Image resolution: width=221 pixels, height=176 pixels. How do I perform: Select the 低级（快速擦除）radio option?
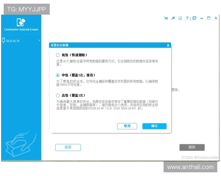pos(58,55)
